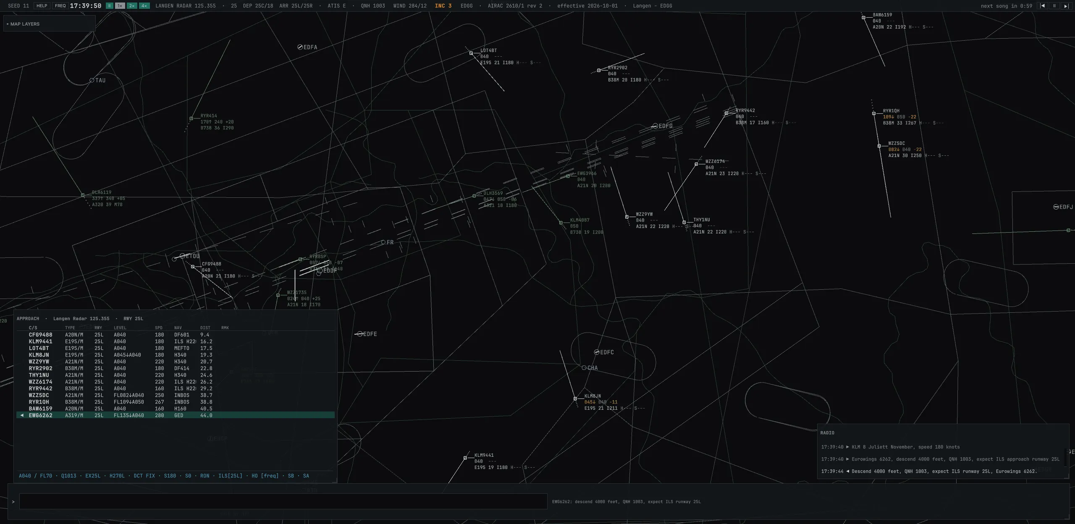Select THY1NU row in approach list
This screenshot has height=524, width=1075.
click(176, 375)
